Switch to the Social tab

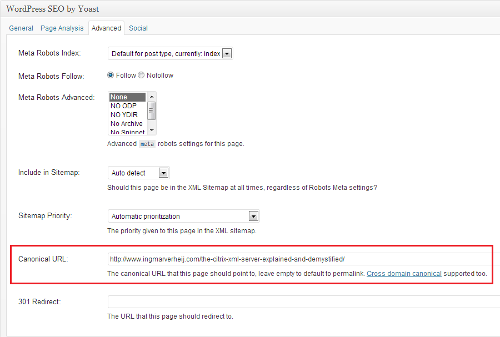(138, 28)
